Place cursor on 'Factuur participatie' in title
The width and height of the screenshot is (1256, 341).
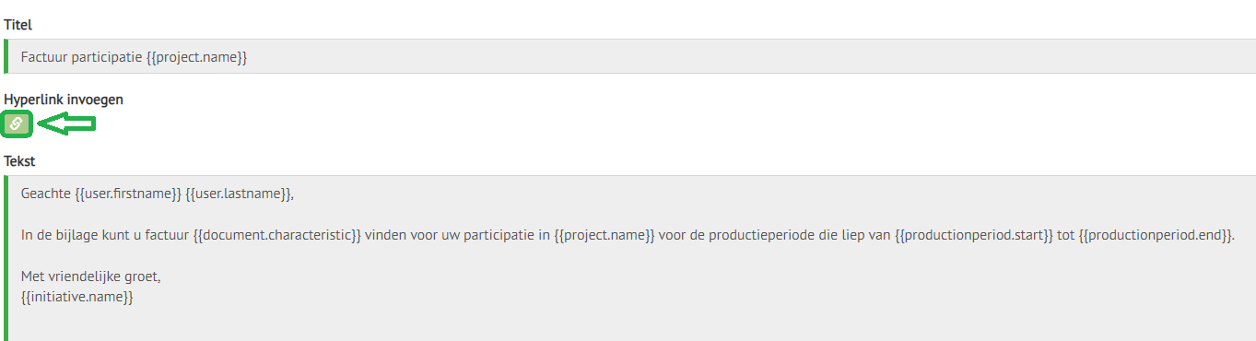[82, 57]
